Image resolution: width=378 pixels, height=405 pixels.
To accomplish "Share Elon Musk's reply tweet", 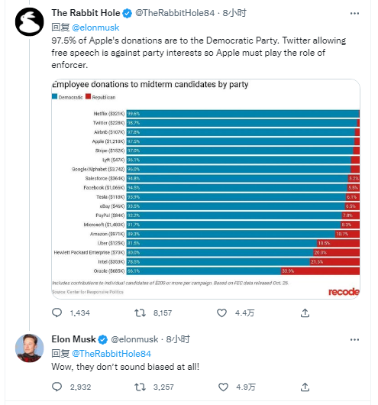I will (x=305, y=387).
